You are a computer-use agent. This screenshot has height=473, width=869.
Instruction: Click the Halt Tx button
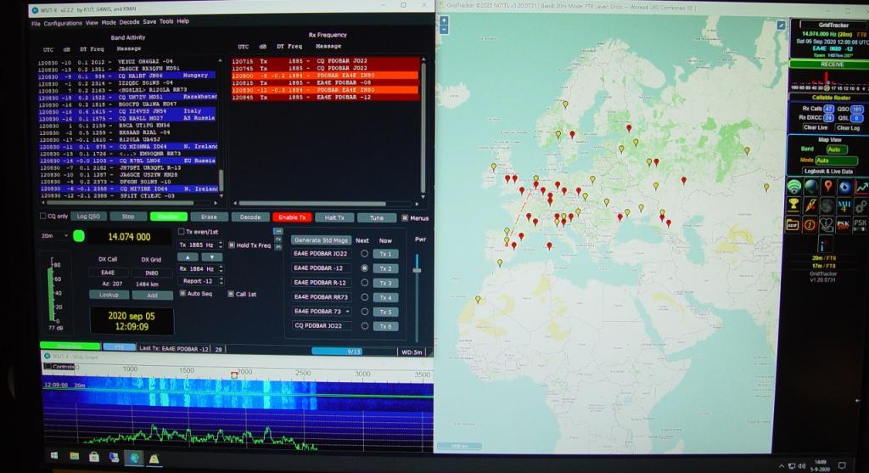(334, 218)
